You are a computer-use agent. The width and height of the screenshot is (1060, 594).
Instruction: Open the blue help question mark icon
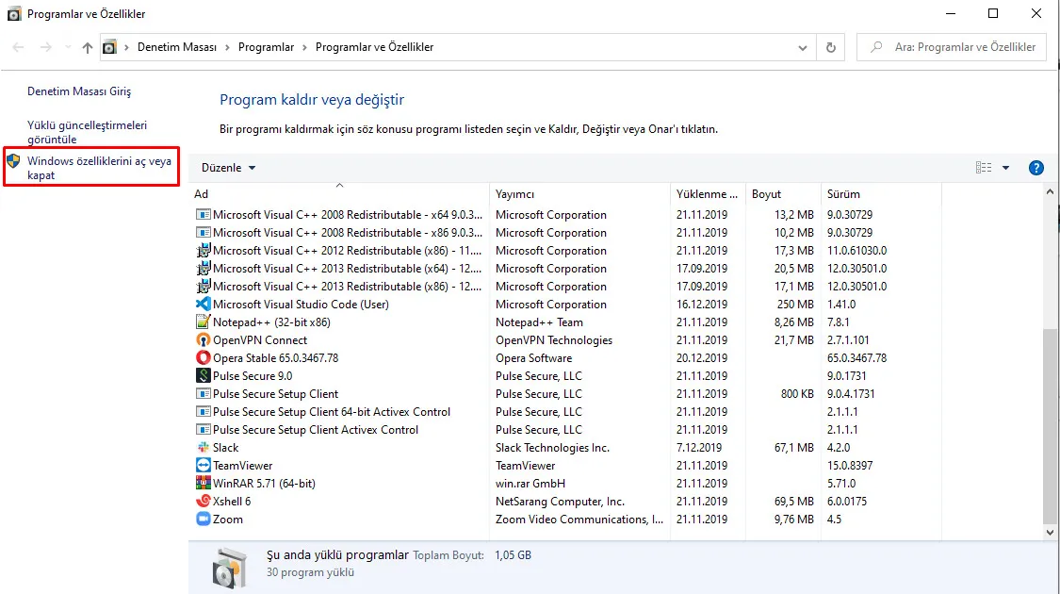(1036, 168)
